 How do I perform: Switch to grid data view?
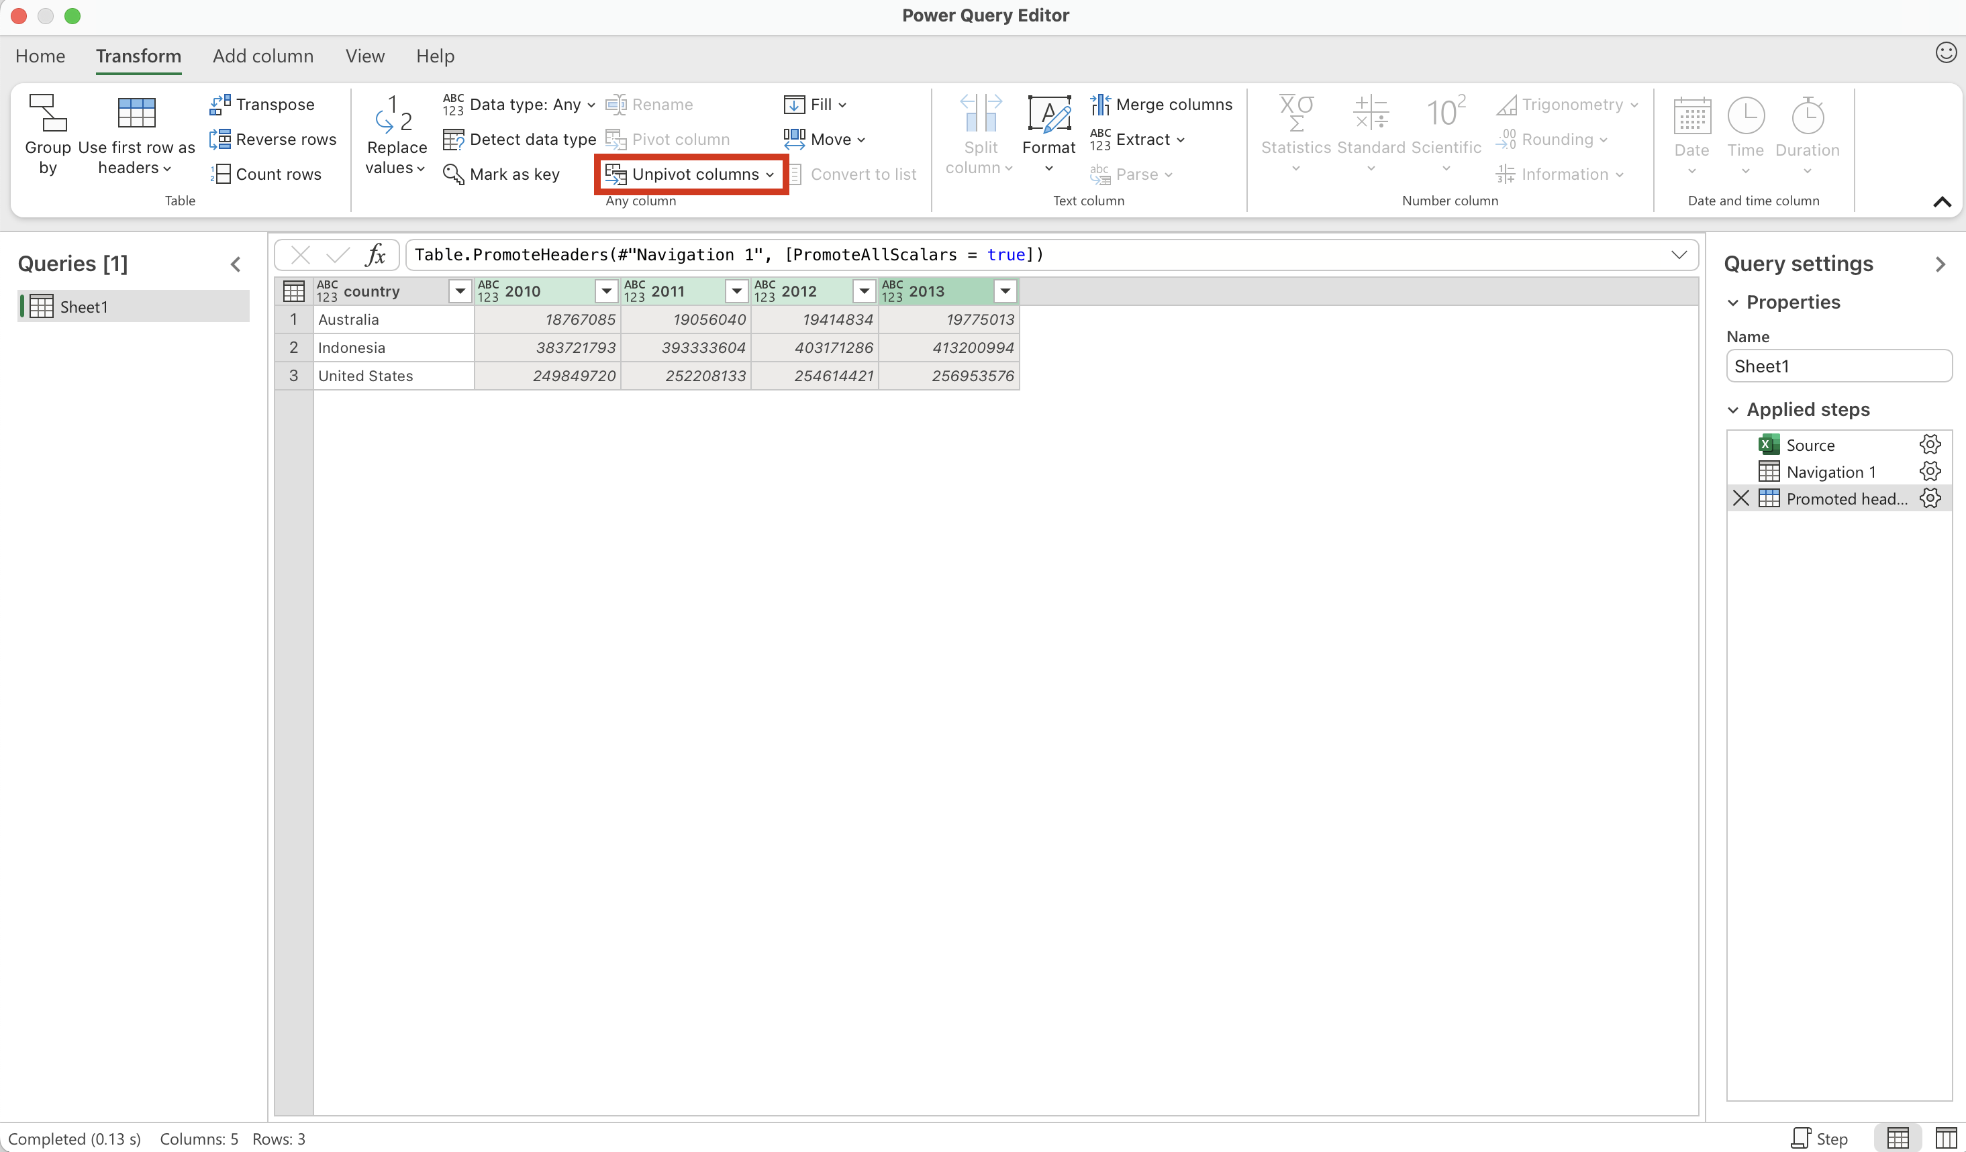click(1898, 1138)
